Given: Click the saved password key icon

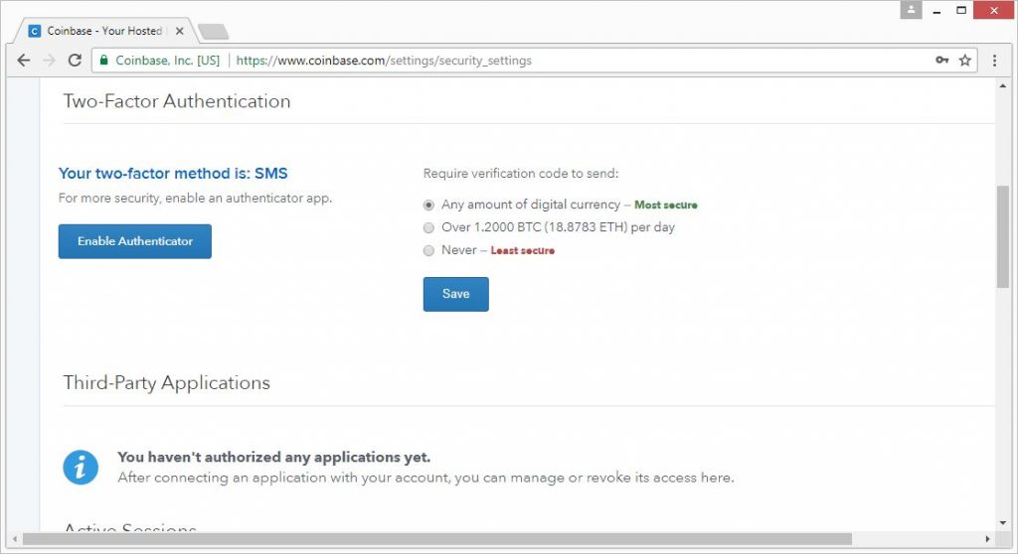Looking at the screenshot, I should tap(942, 60).
